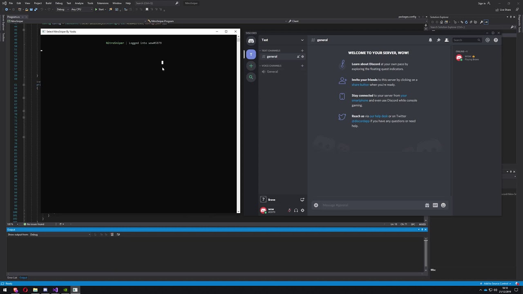Click the Start debugging button
The height and width of the screenshot is (294, 523).
tap(99, 9)
